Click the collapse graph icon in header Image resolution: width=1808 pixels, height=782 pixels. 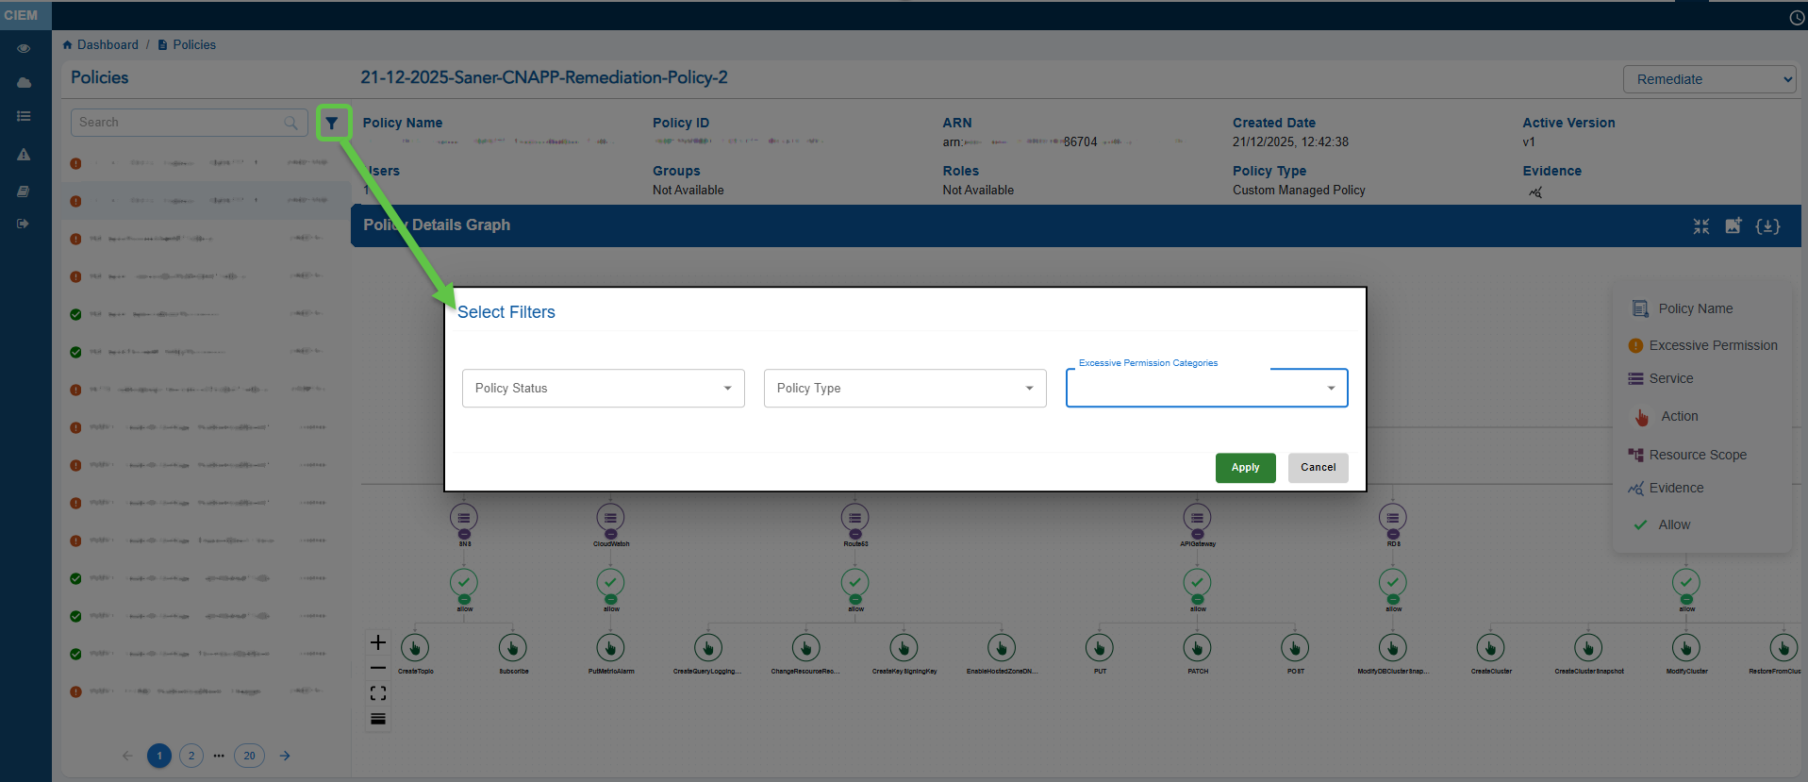coord(1700,226)
